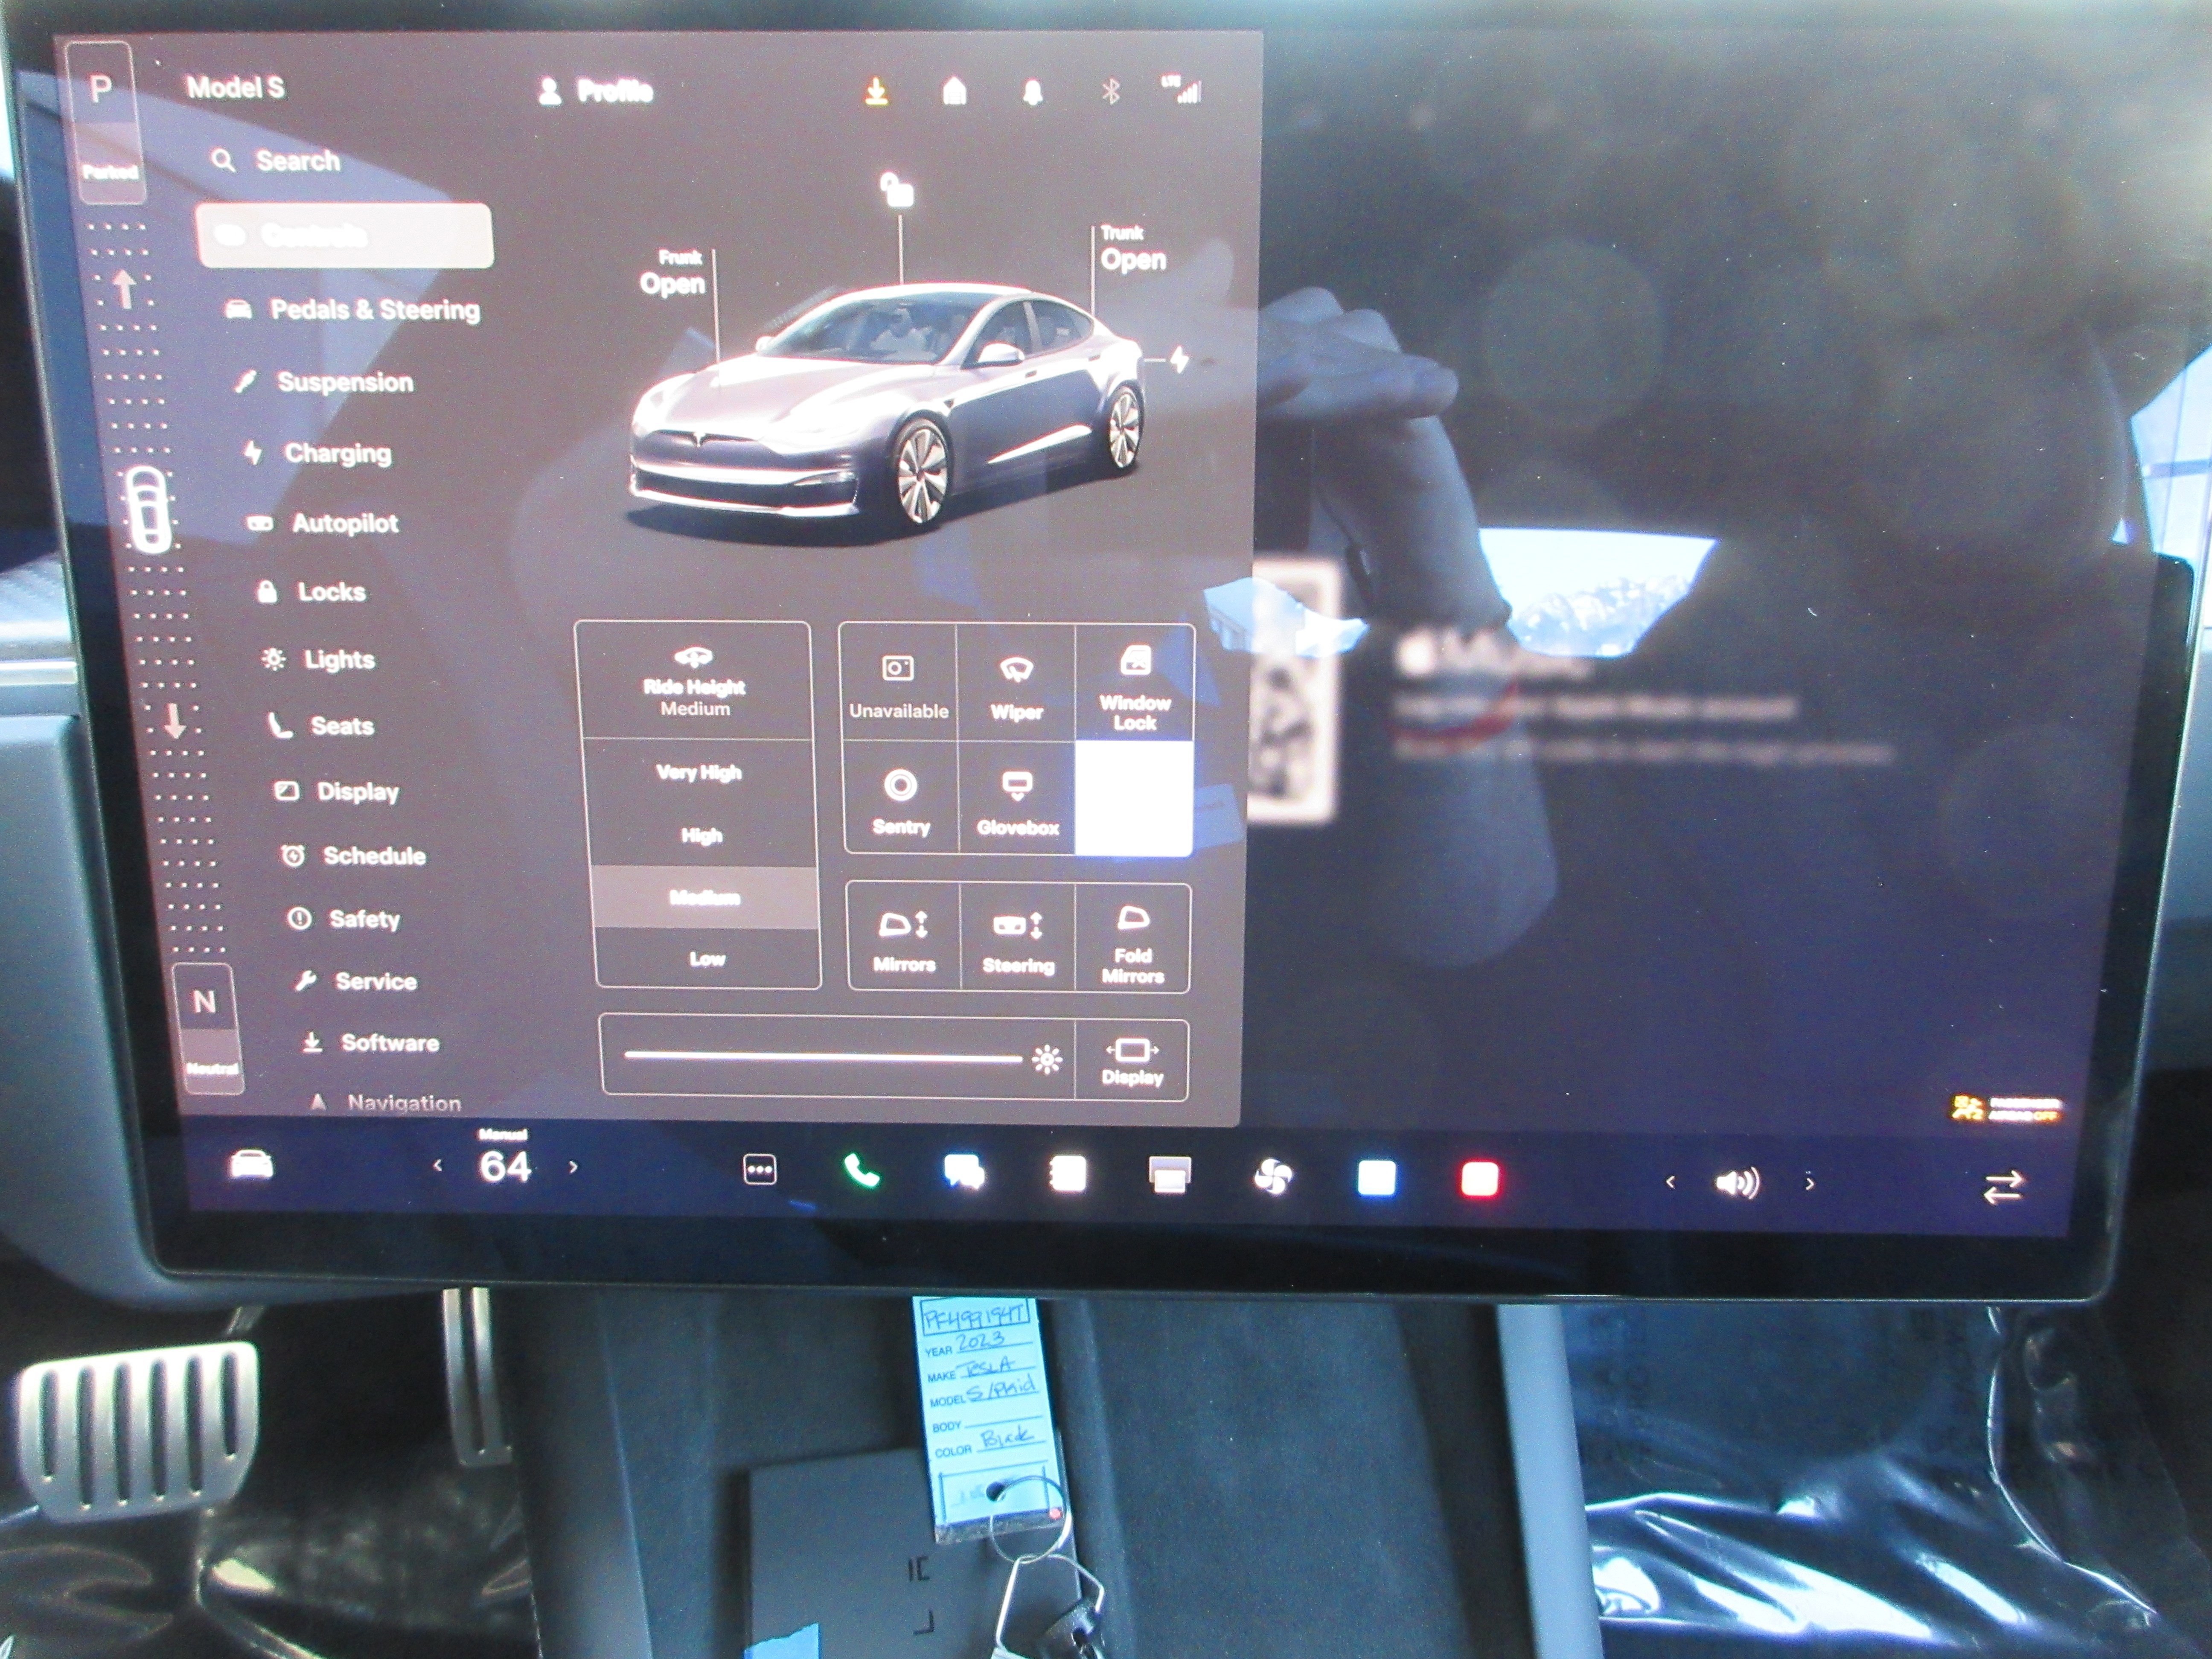The image size is (2212, 1659).
Task: Open the phone app in dock
Action: tap(861, 1170)
